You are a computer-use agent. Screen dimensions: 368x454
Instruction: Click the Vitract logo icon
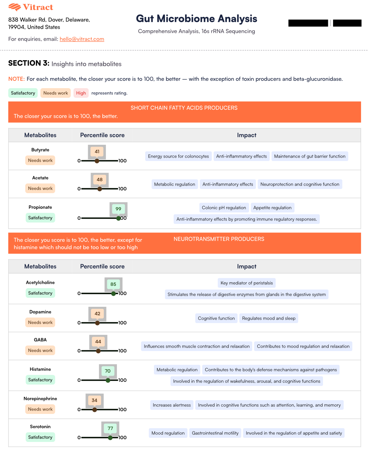[x=15, y=7]
